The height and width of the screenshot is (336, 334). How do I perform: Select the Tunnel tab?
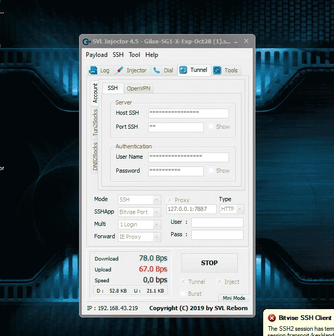coord(194,70)
